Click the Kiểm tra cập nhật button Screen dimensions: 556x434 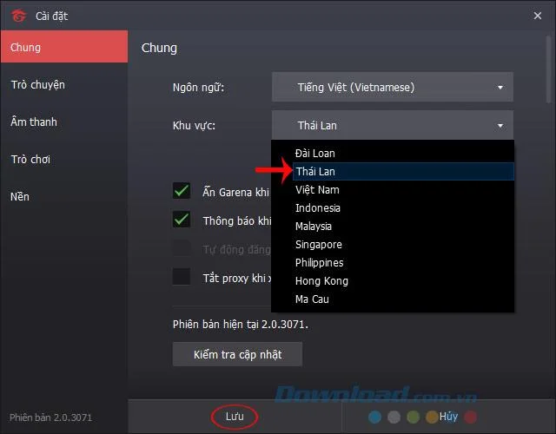238,354
